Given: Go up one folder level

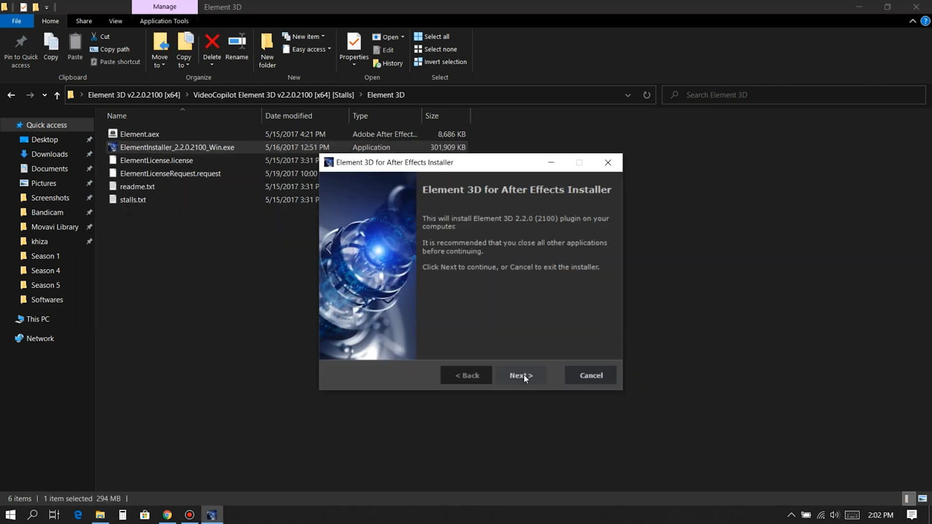Looking at the screenshot, I should 57,95.
